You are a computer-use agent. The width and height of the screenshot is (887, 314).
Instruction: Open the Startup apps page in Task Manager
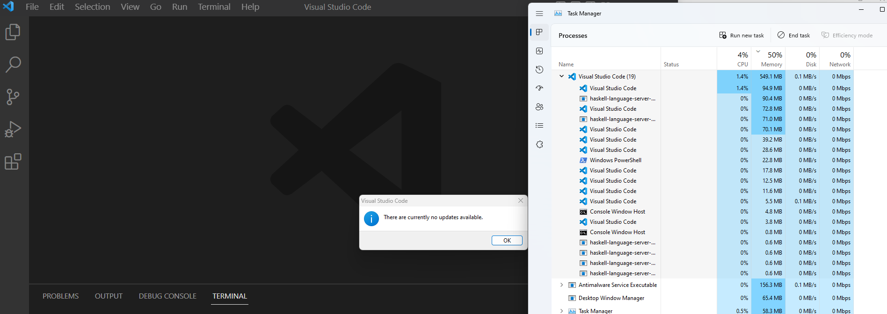pyautogui.click(x=539, y=88)
